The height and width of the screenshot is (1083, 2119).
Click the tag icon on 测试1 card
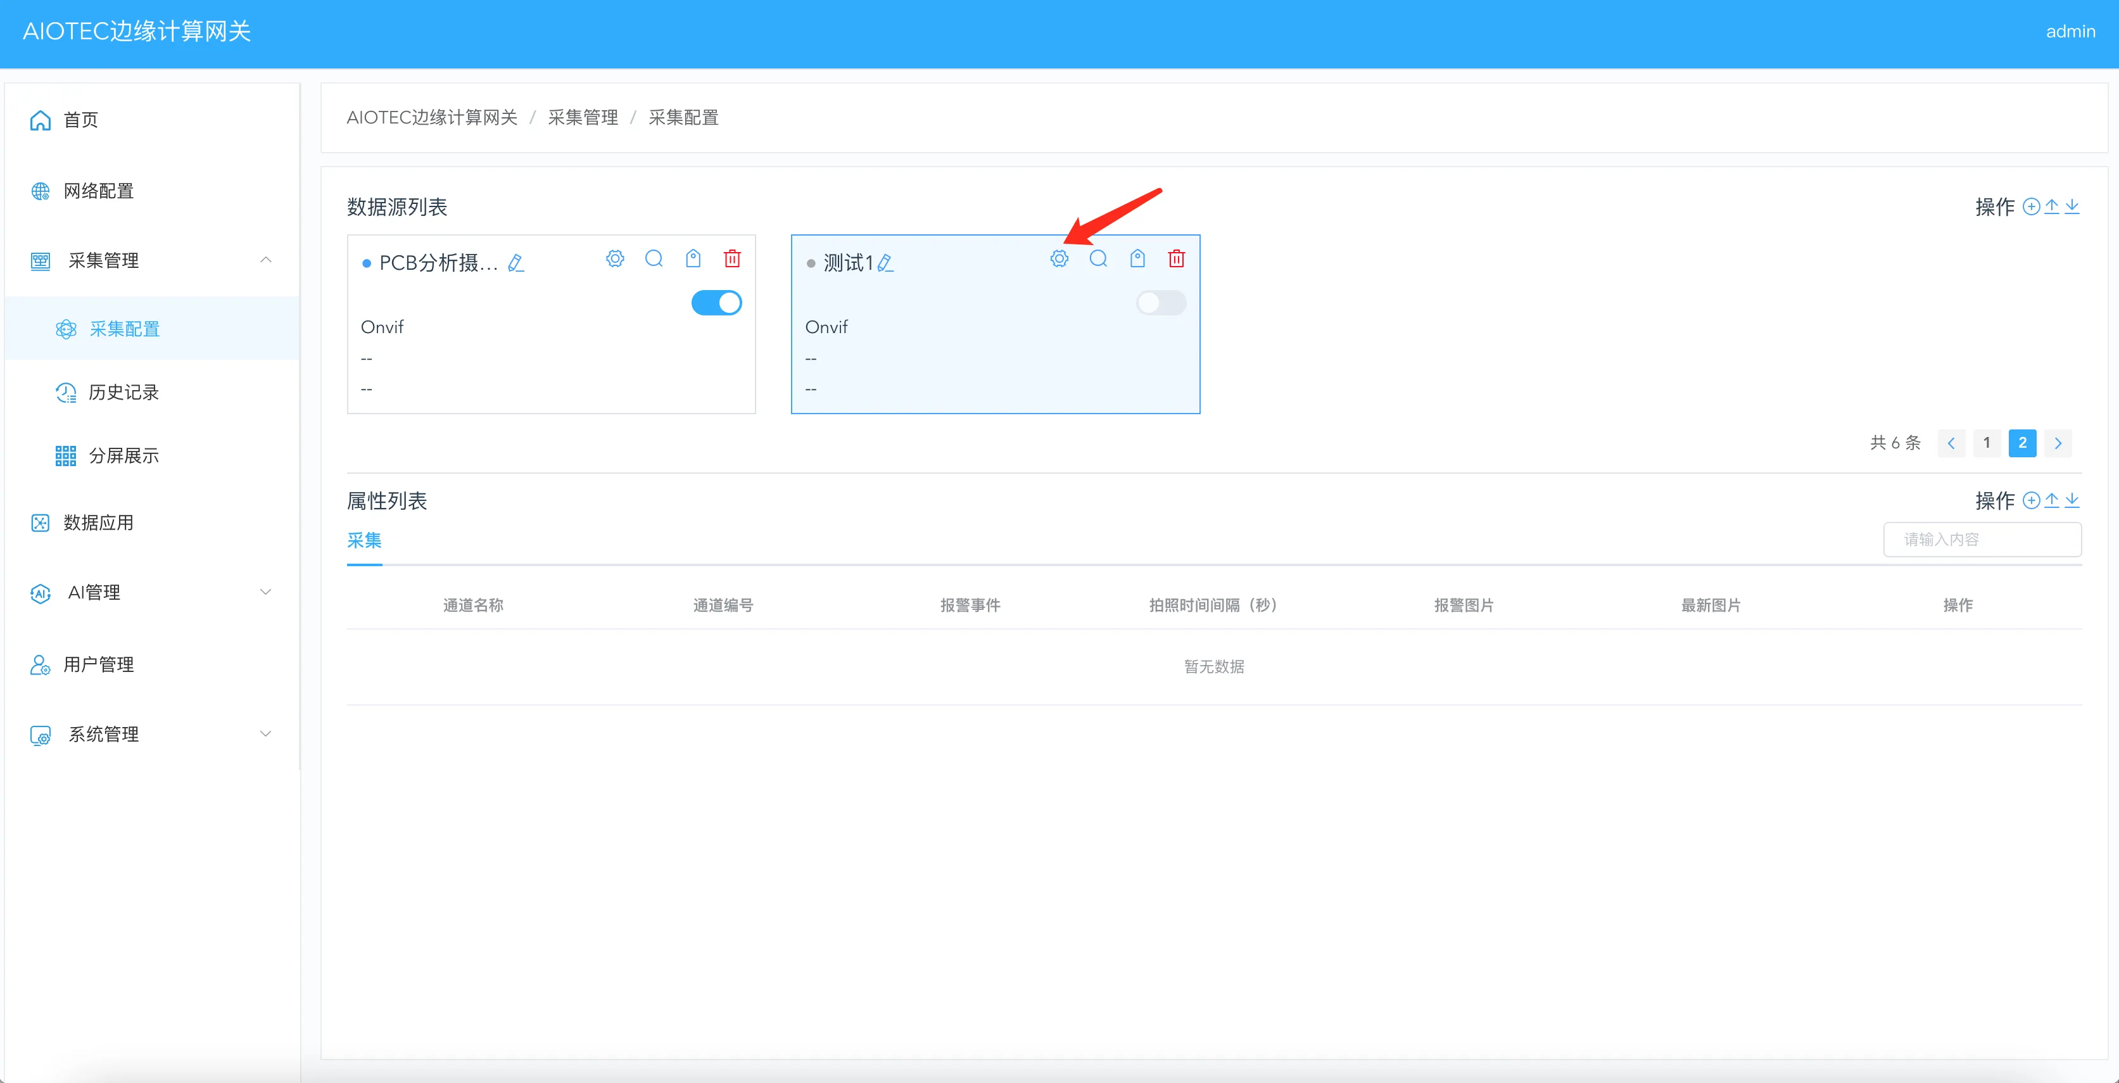tap(1137, 258)
